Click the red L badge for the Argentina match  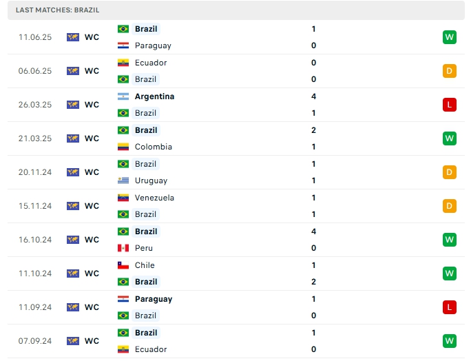(x=450, y=105)
